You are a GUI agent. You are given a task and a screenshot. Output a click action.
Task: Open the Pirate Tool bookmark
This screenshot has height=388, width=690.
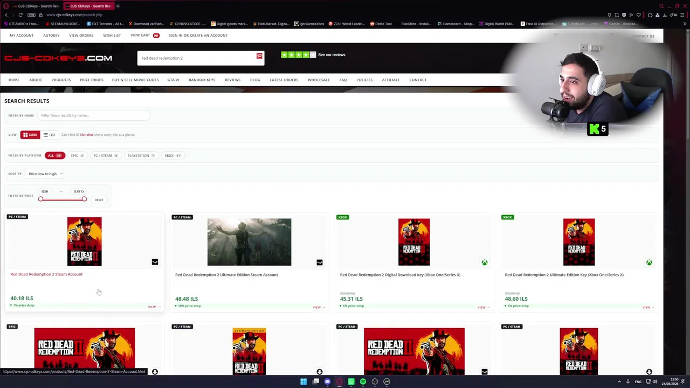(380, 24)
